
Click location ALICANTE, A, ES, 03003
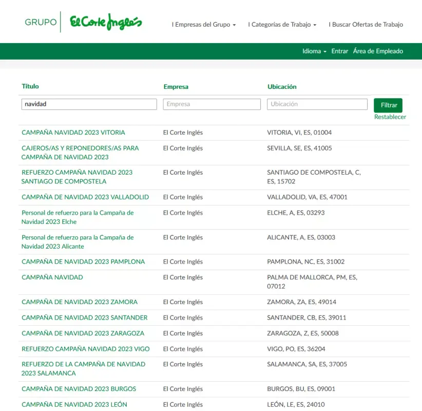coord(301,237)
